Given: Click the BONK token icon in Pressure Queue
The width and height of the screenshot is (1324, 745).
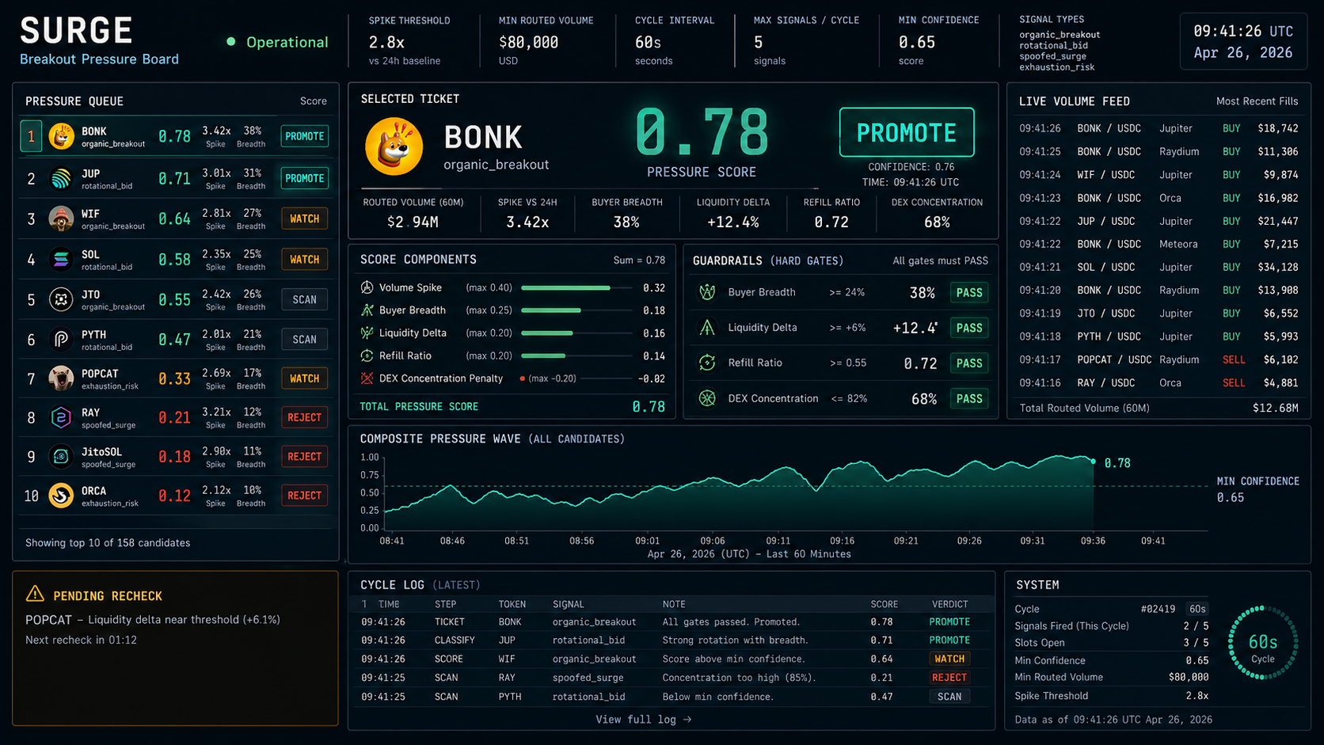Looking at the screenshot, I should click(62, 136).
